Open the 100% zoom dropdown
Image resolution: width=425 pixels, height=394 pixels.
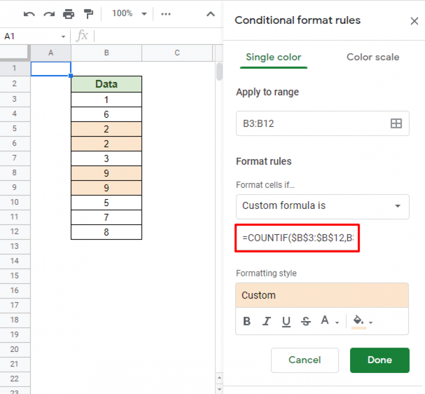coord(129,14)
